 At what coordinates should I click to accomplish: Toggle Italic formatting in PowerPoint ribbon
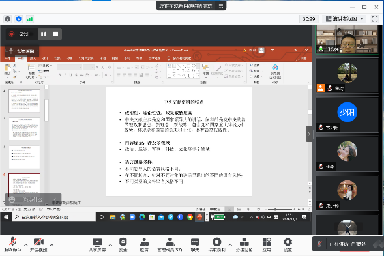point(65,75)
